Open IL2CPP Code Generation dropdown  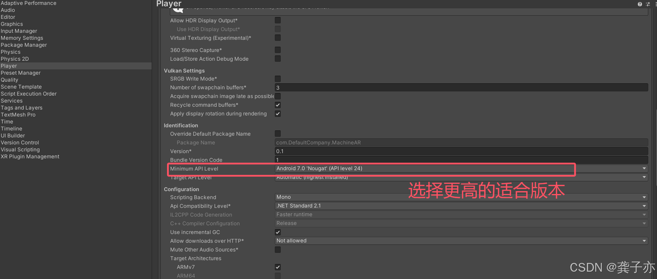tap(461, 214)
